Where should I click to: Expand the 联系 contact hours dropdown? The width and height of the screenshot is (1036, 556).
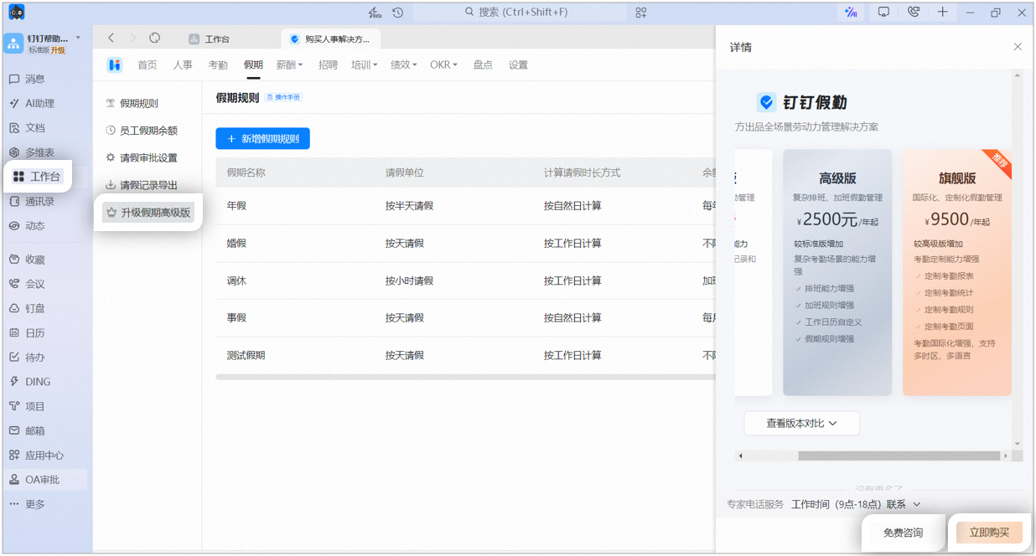(904, 504)
